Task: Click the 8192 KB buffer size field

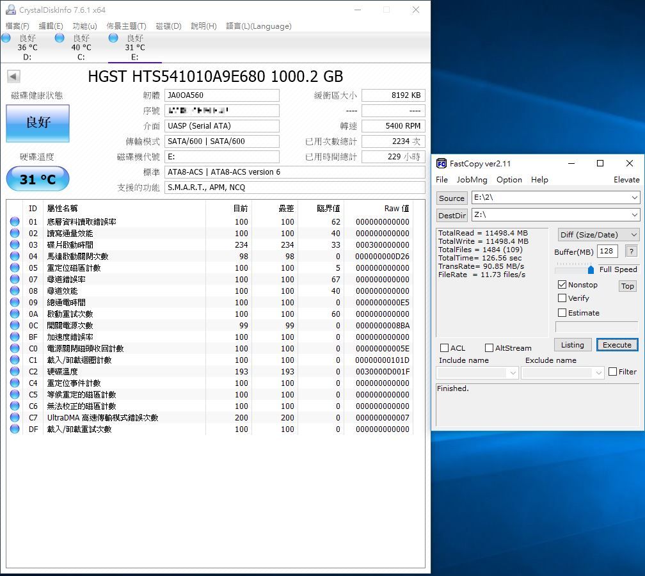Action: (394, 95)
